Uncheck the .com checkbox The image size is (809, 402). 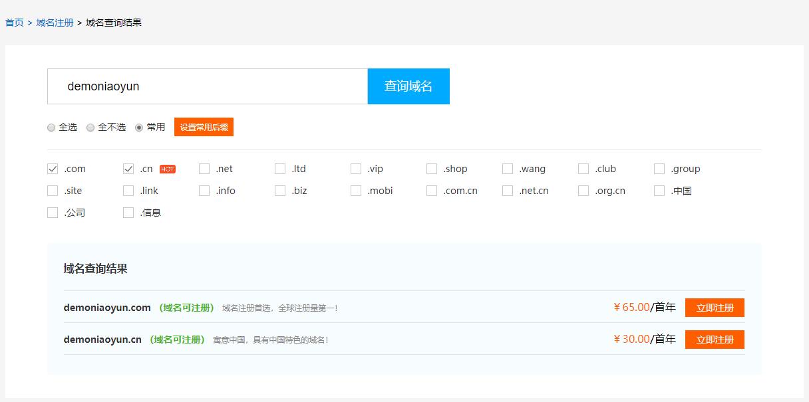click(x=53, y=169)
